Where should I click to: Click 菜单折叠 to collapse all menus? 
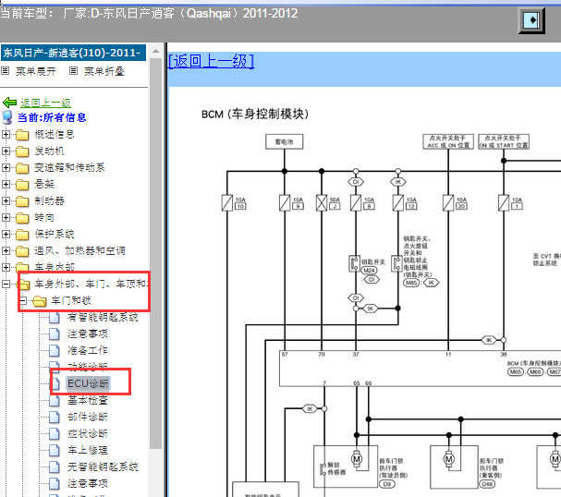(x=104, y=71)
